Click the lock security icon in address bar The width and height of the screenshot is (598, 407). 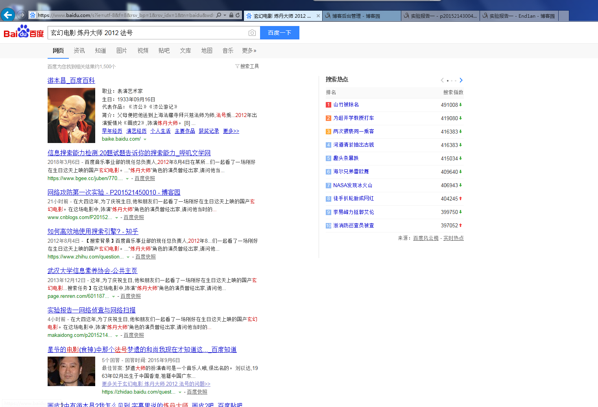pyautogui.click(x=231, y=15)
